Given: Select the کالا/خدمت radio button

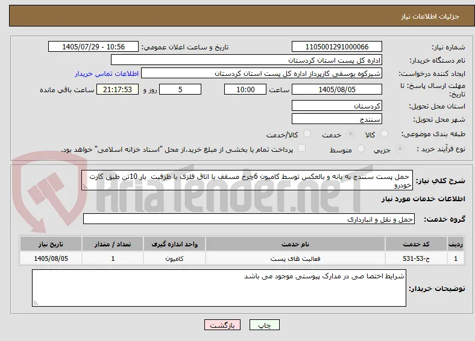Looking at the screenshot, I should (x=307, y=134).
